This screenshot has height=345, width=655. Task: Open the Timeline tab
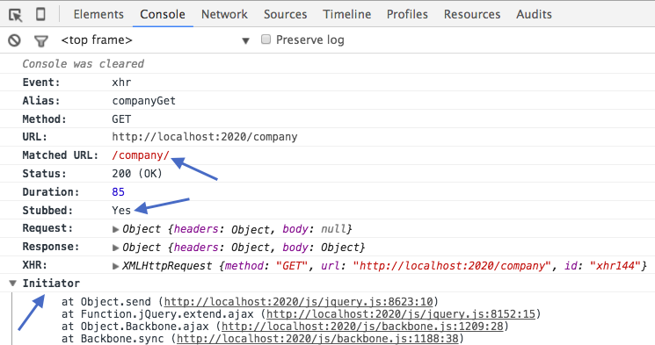coord(346,14)
